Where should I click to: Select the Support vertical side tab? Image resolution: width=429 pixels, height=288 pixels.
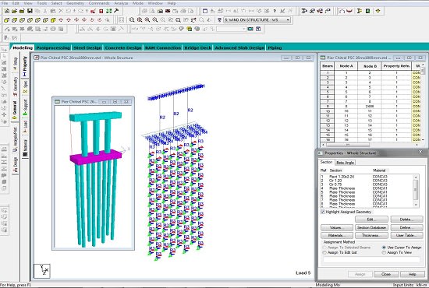tap(26, 107)
